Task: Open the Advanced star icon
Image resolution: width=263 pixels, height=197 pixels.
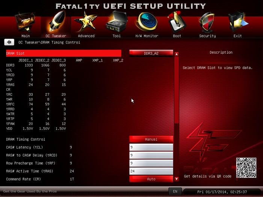Action: [86, 22]
